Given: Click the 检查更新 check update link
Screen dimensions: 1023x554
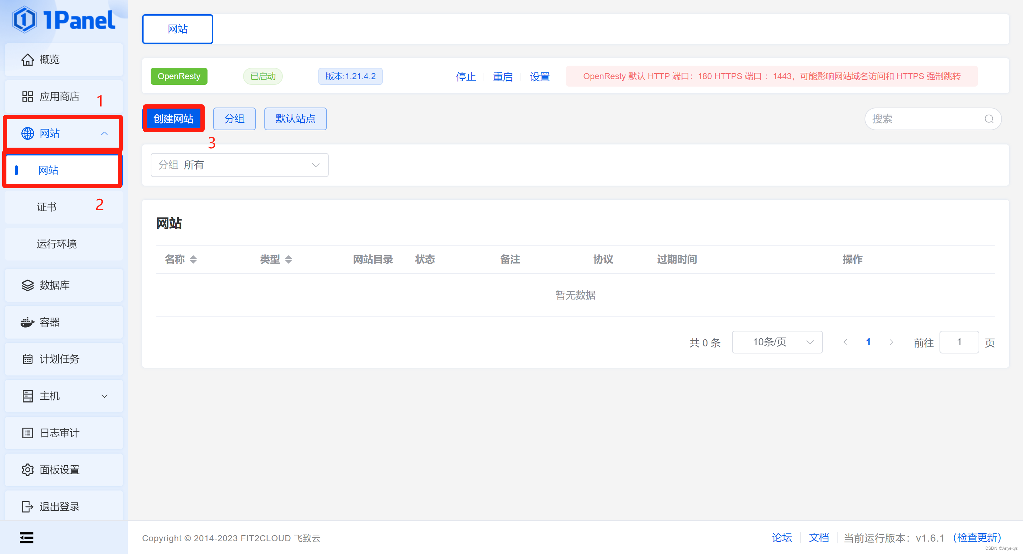Looking at the screenshot, I should click(x=977, y=537).
